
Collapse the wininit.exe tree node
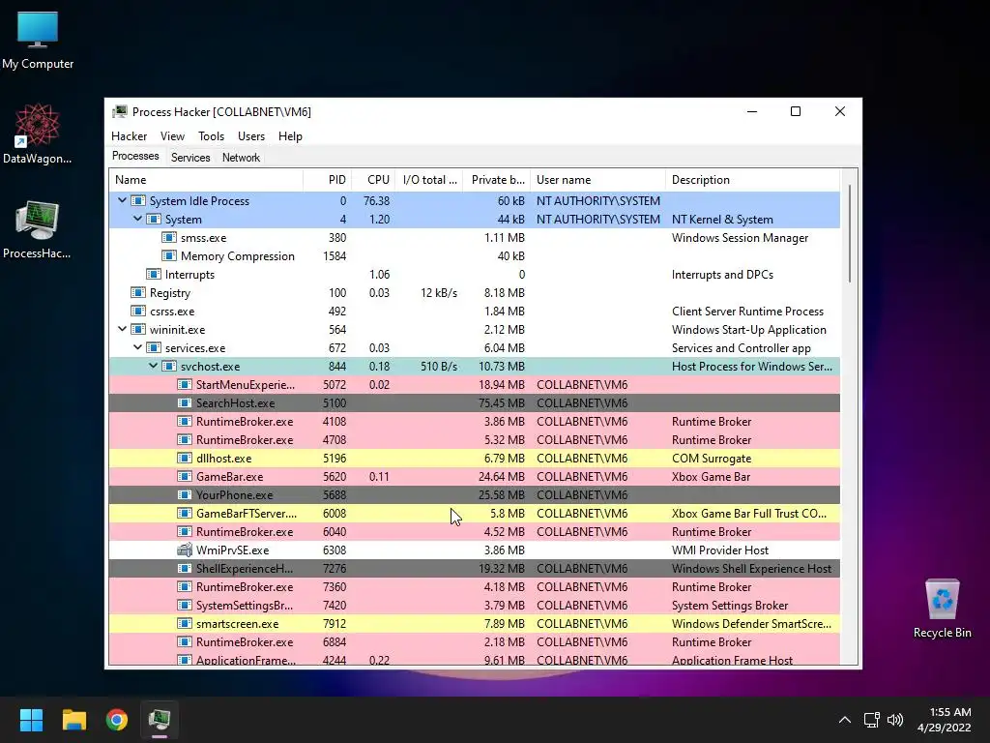pos(122,329)
